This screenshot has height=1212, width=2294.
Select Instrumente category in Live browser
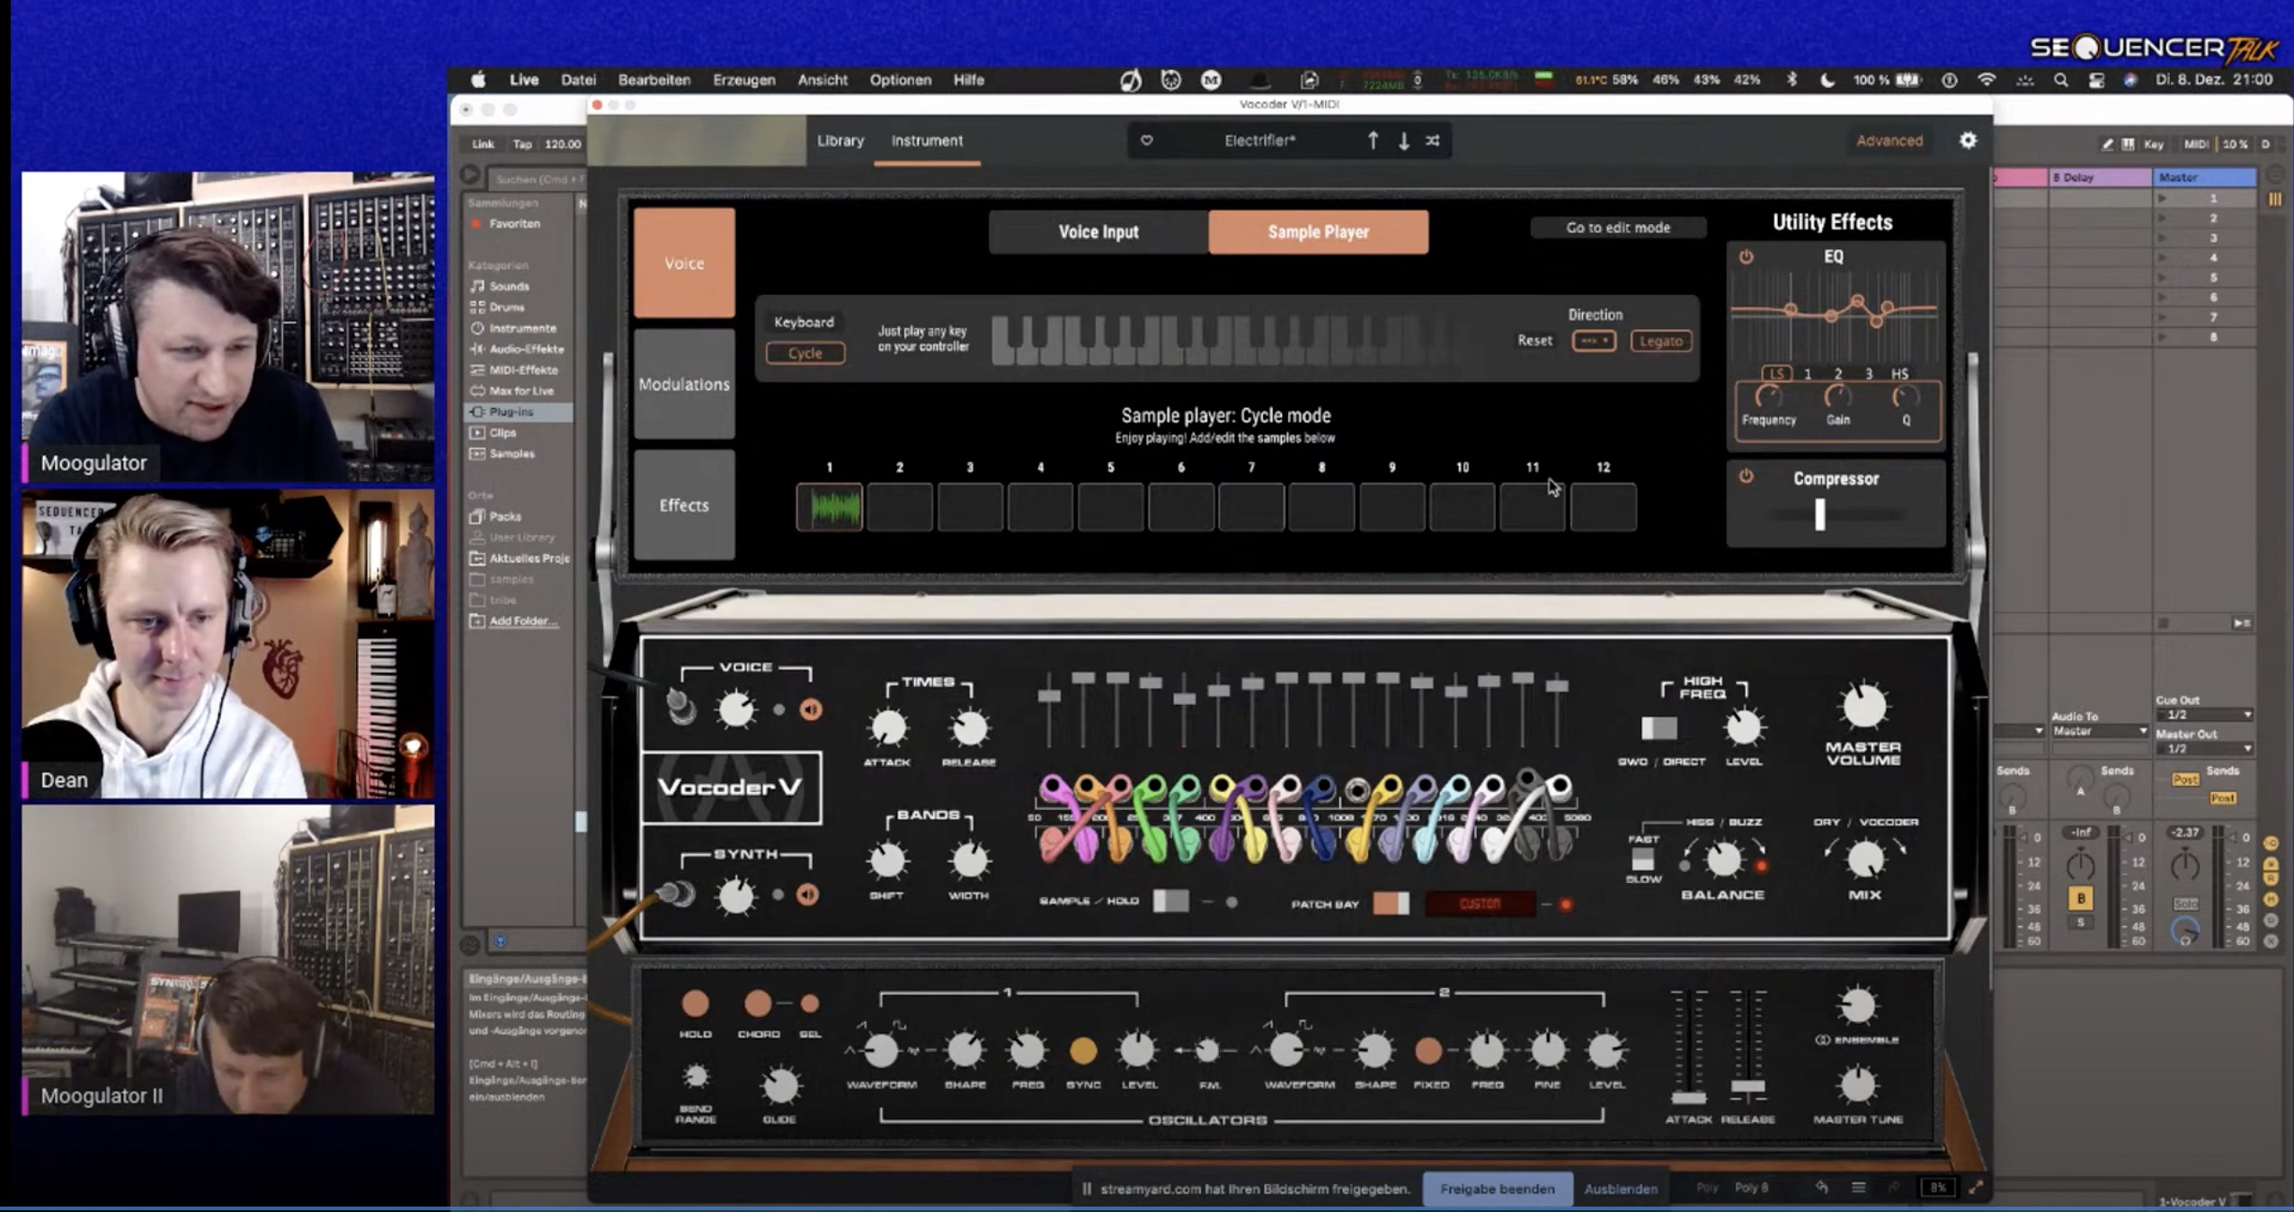pyautogui.click(x=522, y=328)
